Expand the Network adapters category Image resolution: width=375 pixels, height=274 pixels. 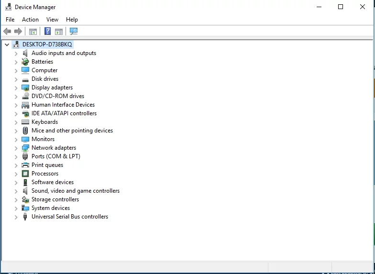click(16, 148)
